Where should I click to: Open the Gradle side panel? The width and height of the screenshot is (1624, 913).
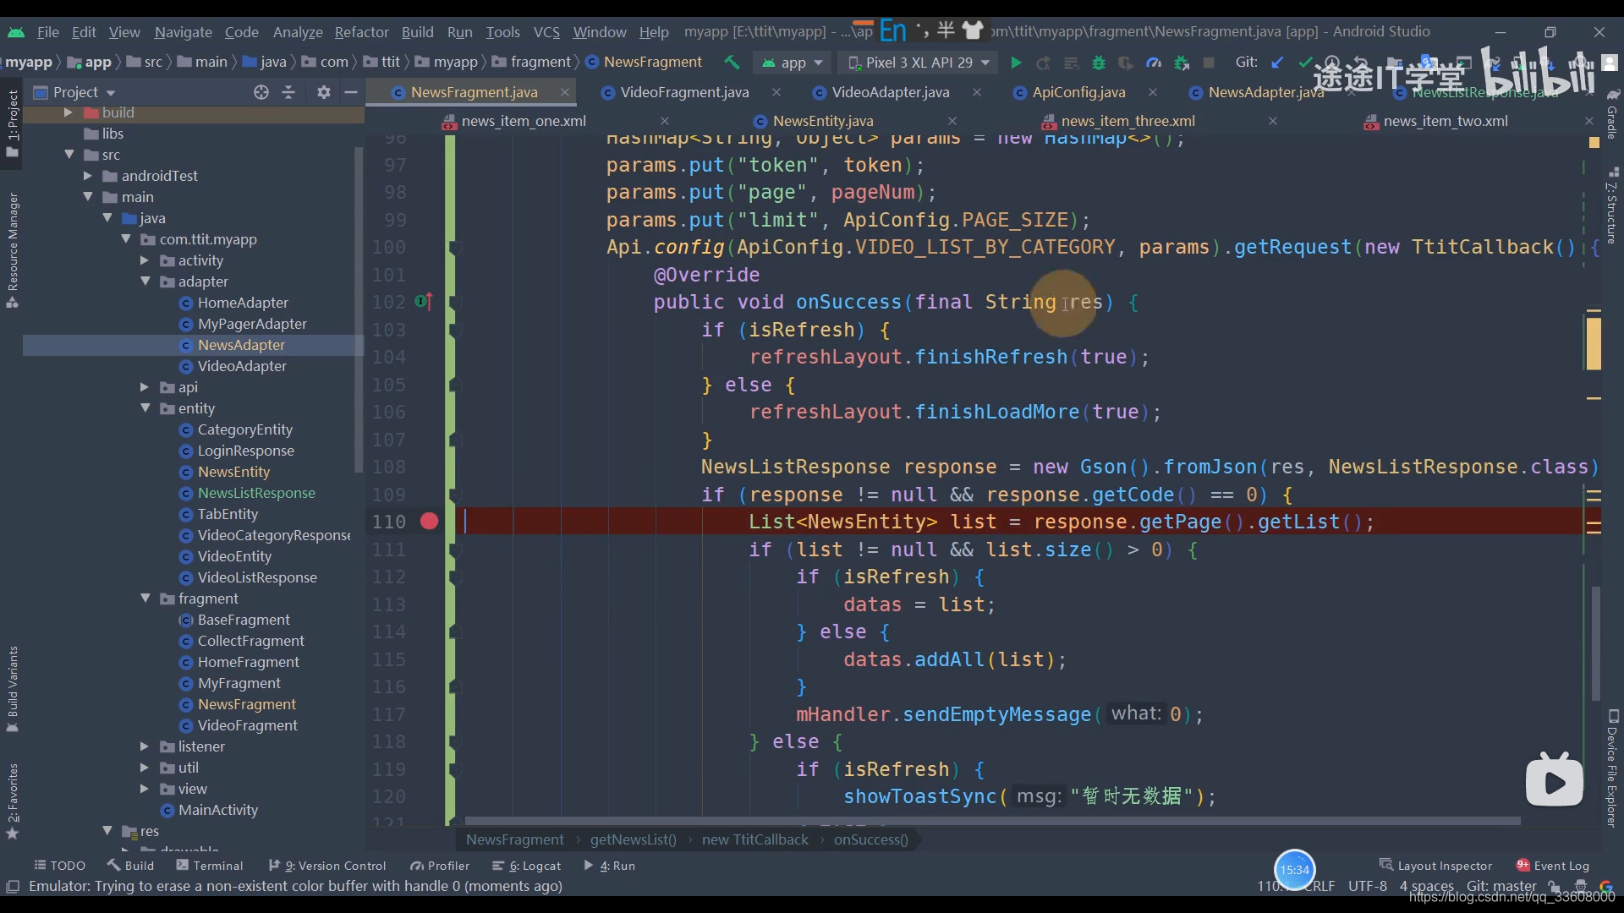pyautogui.click(x=1612, y=114)
